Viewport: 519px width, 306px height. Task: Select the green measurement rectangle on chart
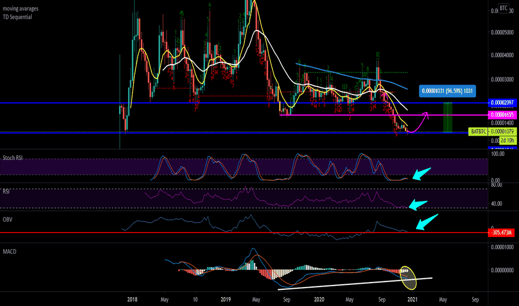[x=448, y=117]
